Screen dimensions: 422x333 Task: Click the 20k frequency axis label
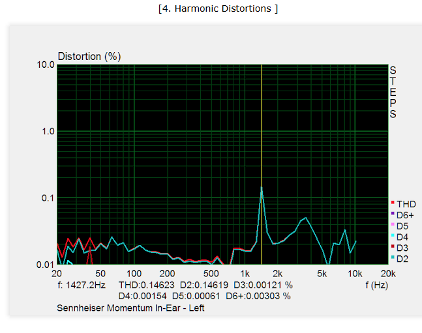[388, 274]
